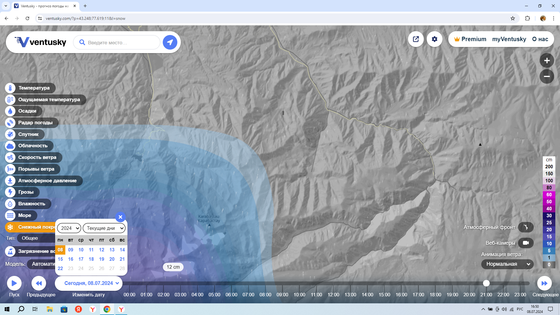The width and height of the screenshot is (560, 315).
Task: Reload the page
Action: (x=27, y=18)
